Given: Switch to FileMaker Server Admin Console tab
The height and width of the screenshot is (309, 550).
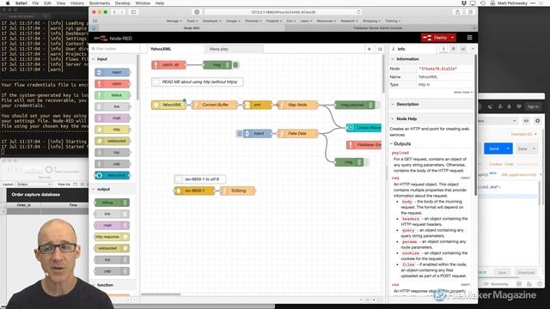Looking at the screenshot, I should click(378, 28).
